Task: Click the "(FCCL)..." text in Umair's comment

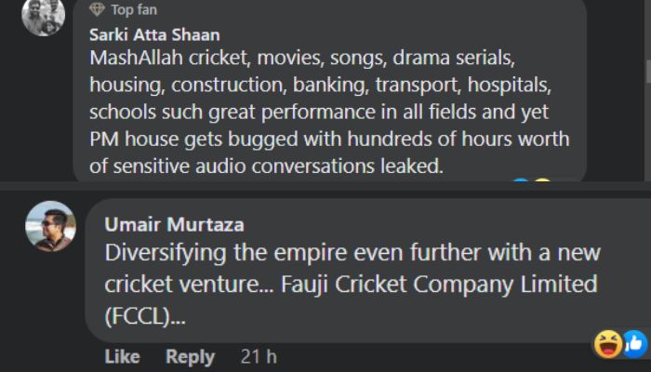Action: point(145,317)
